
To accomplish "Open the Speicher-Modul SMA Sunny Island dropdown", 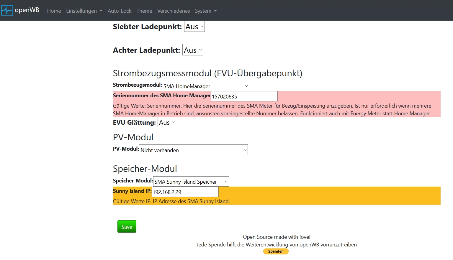I will click(x=191, y=182).
